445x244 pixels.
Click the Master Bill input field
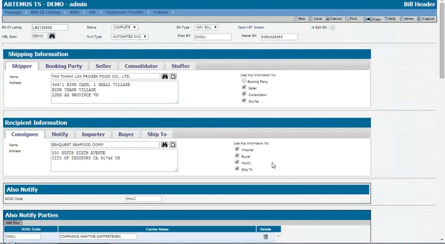click(x=279, y=37)
